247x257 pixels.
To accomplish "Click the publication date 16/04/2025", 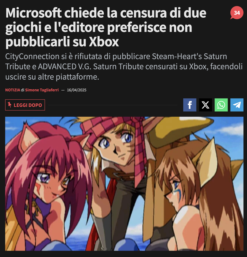I will tap(76, 90).
